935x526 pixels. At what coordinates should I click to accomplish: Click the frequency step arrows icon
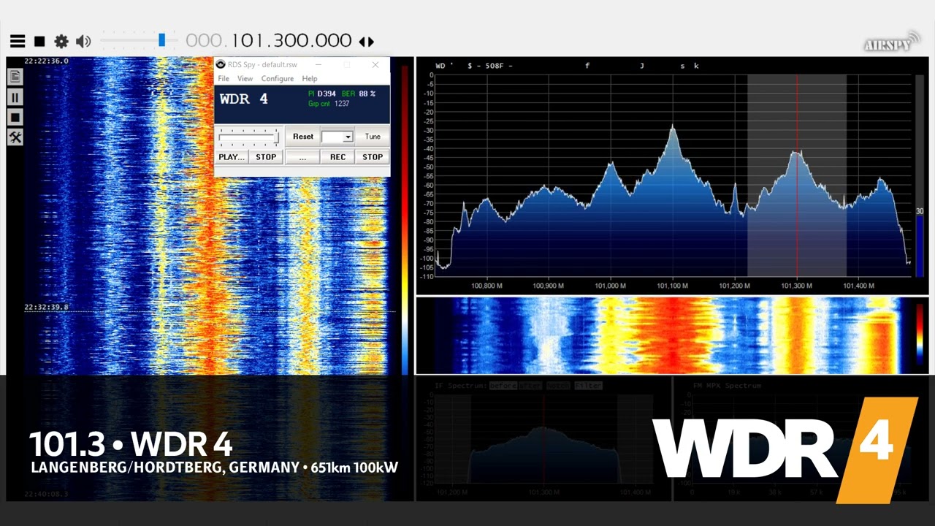tap(367, 42)
